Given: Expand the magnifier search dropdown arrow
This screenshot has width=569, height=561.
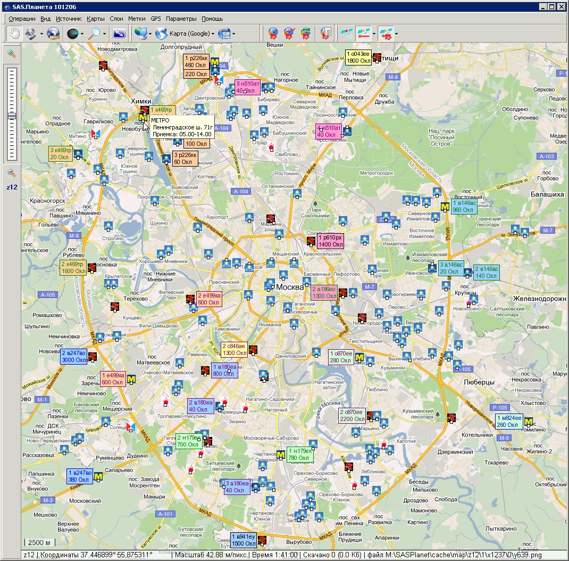Looking at the screenshot, I should (104, 34).
